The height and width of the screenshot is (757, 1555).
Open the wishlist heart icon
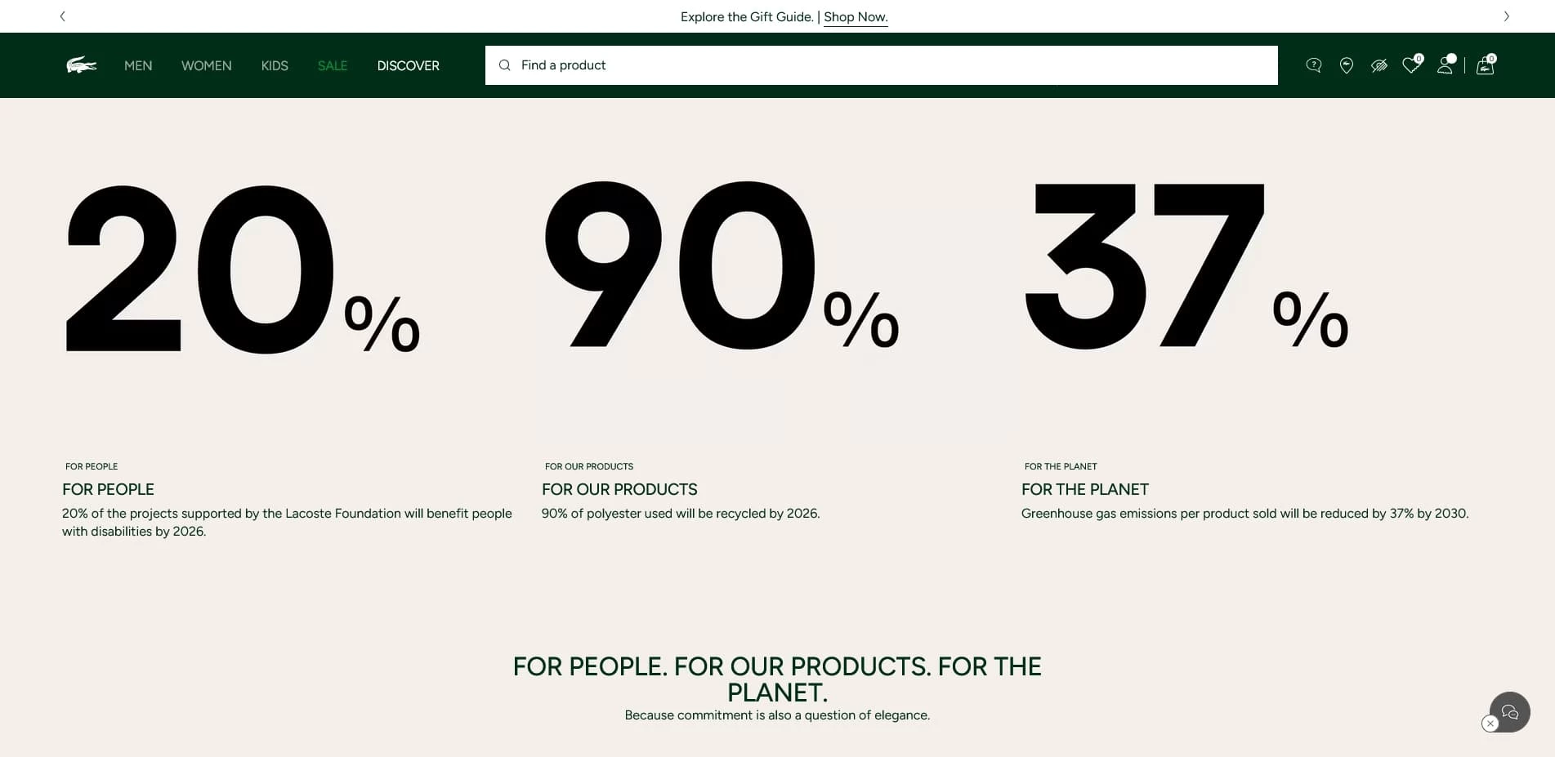coord(1411,65)
